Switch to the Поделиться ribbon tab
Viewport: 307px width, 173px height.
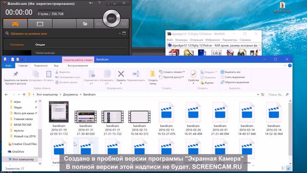(x=41, y=65)
